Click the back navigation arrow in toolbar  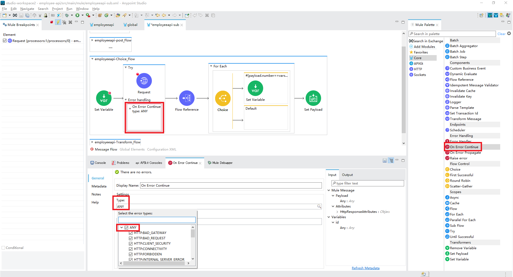tap(164, 15)
